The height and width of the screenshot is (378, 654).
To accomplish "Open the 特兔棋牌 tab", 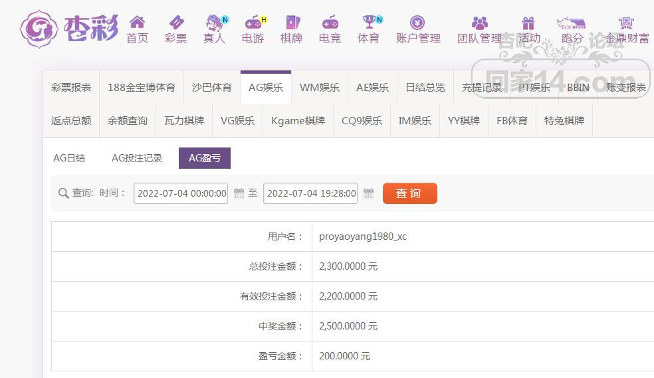I will [x=564, y=121].
